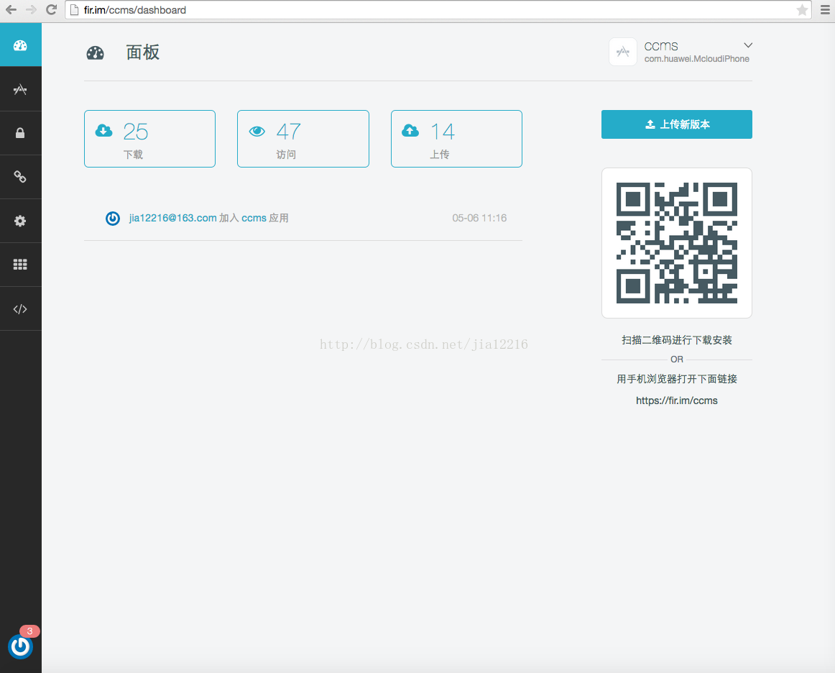Open the jia12216@163.com user link

coord(172,218)
